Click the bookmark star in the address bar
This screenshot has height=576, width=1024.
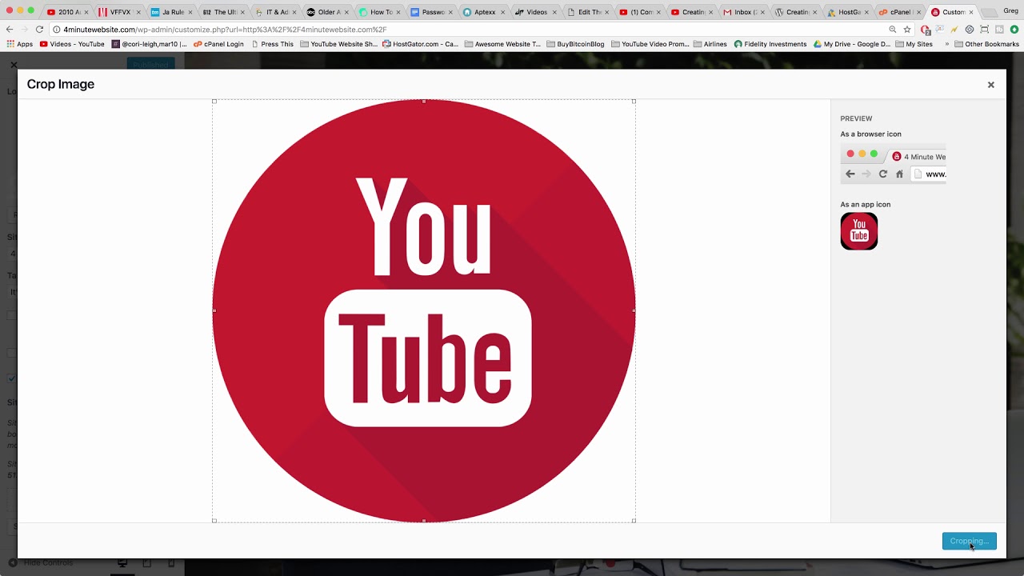[907, 29]
